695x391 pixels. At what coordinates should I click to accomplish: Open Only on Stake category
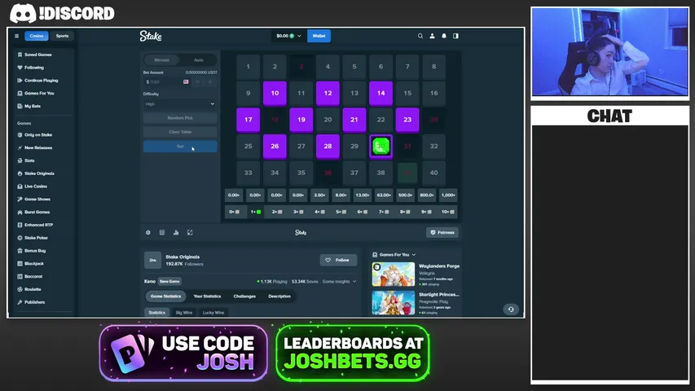[38, 134]
